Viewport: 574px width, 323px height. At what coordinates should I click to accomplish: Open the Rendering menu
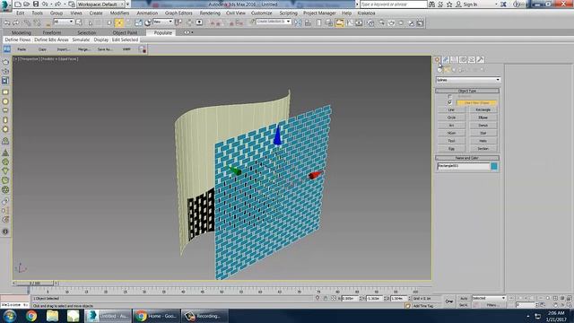(210, 13)
